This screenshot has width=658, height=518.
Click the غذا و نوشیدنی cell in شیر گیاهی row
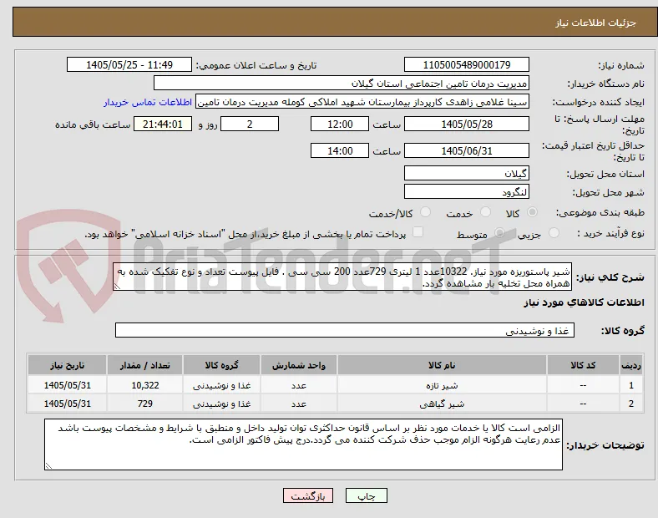[x=221, y=404]
